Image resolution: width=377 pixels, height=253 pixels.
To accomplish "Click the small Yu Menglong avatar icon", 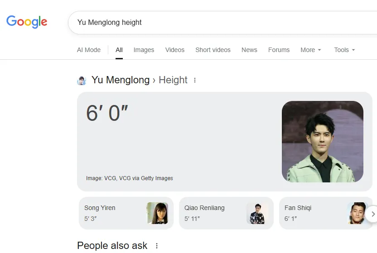I will (82, 81).
